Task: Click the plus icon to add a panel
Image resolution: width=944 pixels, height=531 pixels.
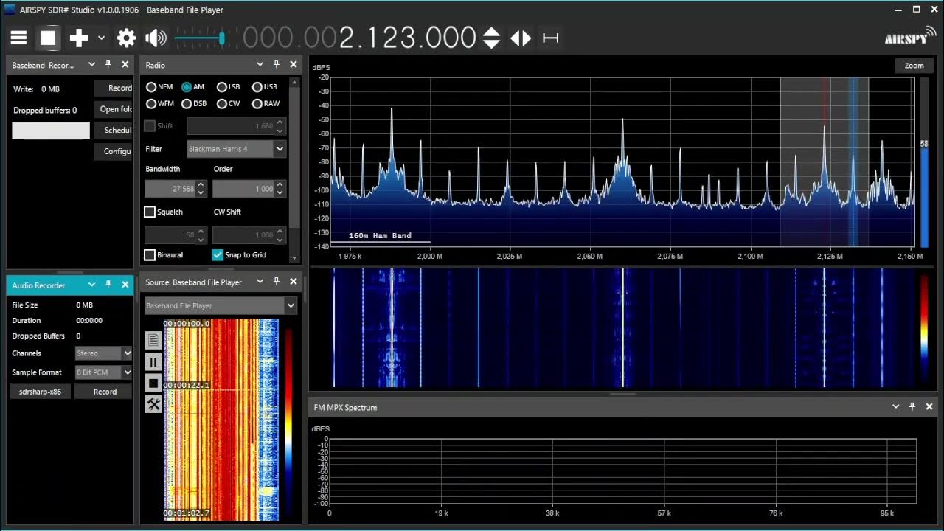Action: pyautogui.click(x=79, y=38)
